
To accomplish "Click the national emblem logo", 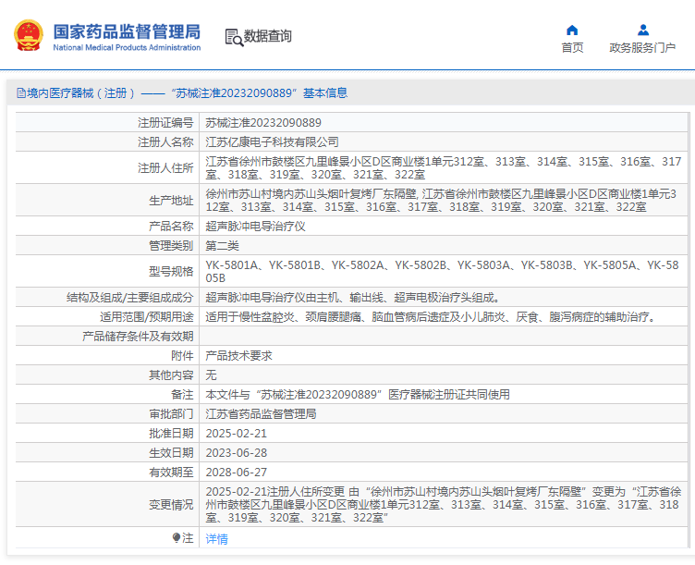I will (x=29, y=35).
